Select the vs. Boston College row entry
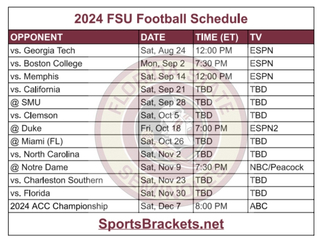 46,63
